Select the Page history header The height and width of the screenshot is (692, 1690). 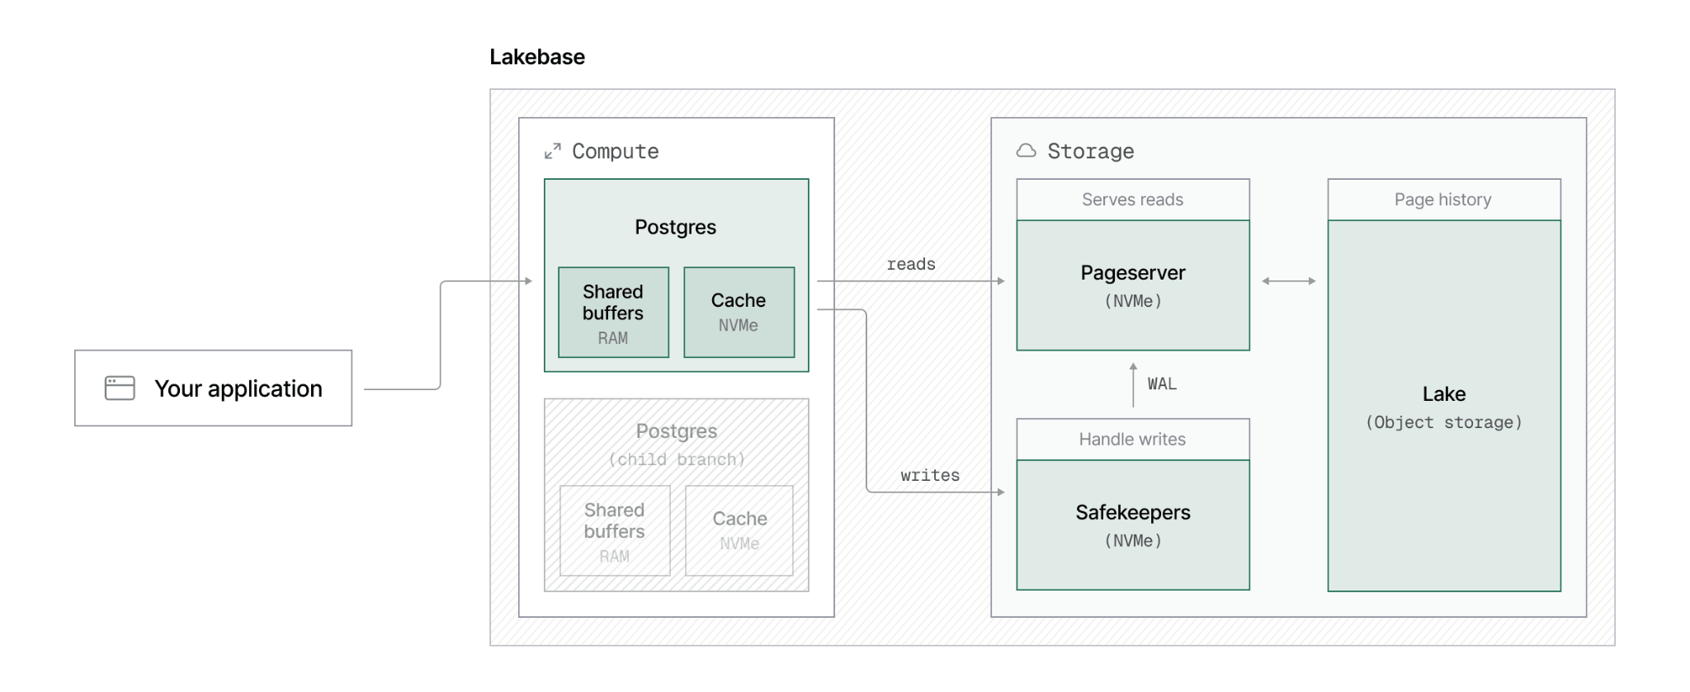[1444, 200]
